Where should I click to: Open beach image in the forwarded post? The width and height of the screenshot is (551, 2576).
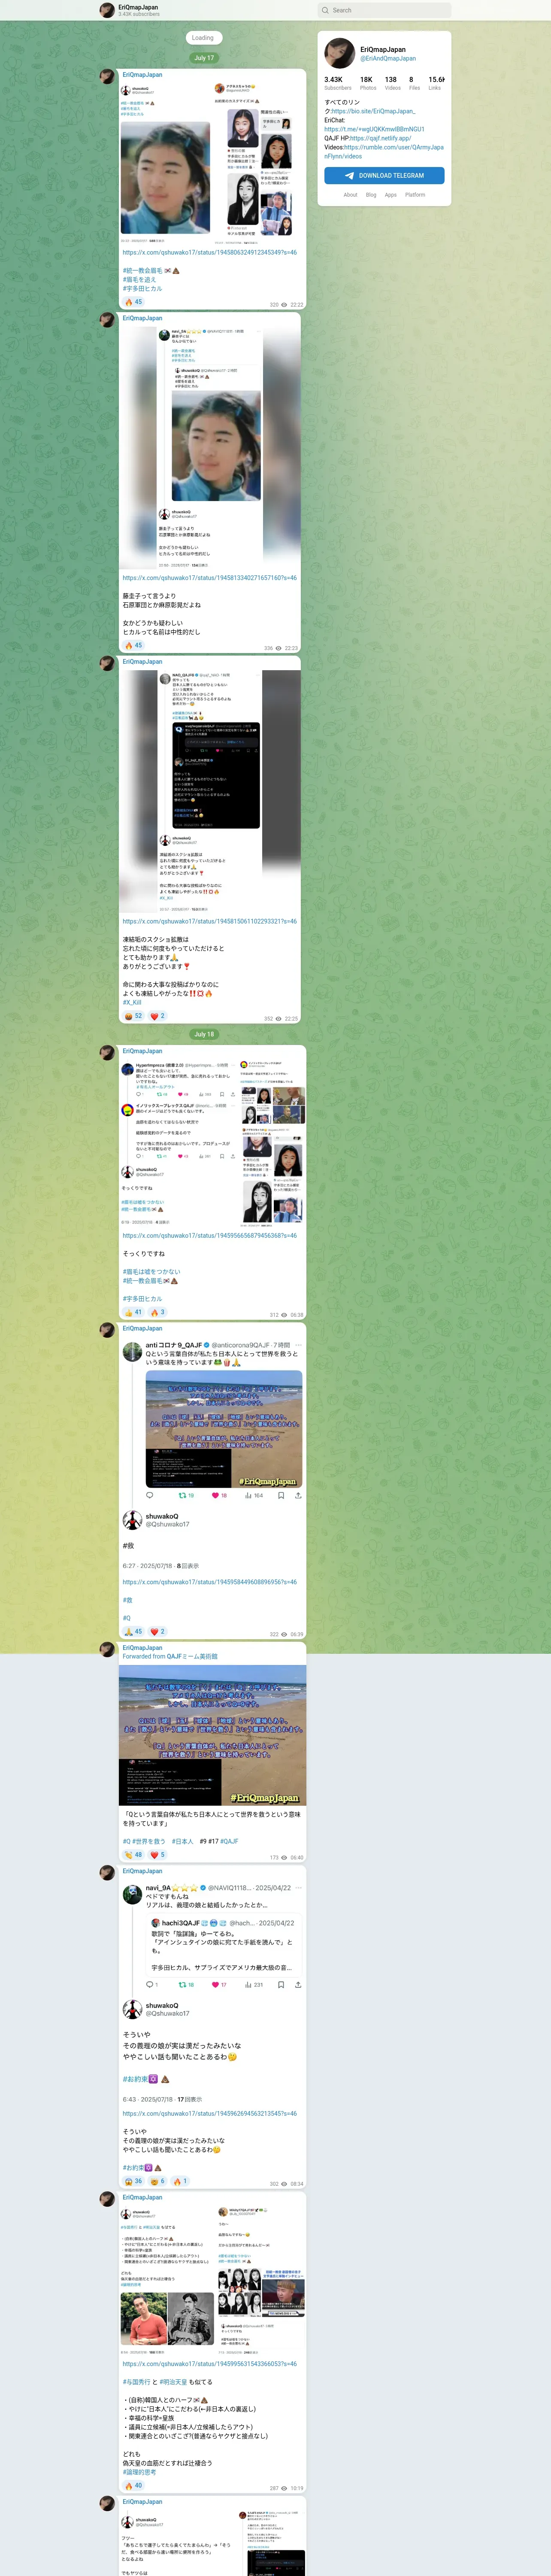pos(212,1736)
